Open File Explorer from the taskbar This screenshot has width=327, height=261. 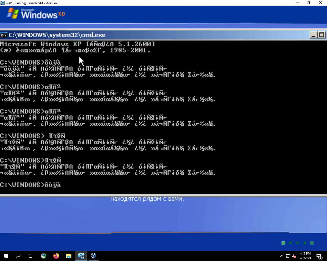[x=68, y=256]
